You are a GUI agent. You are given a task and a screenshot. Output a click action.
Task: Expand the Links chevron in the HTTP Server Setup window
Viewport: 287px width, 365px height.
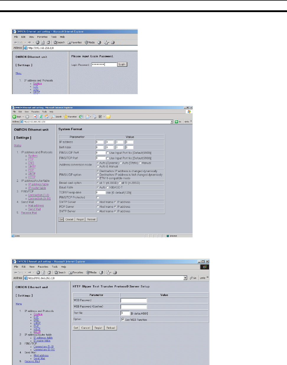pos(207,278)
